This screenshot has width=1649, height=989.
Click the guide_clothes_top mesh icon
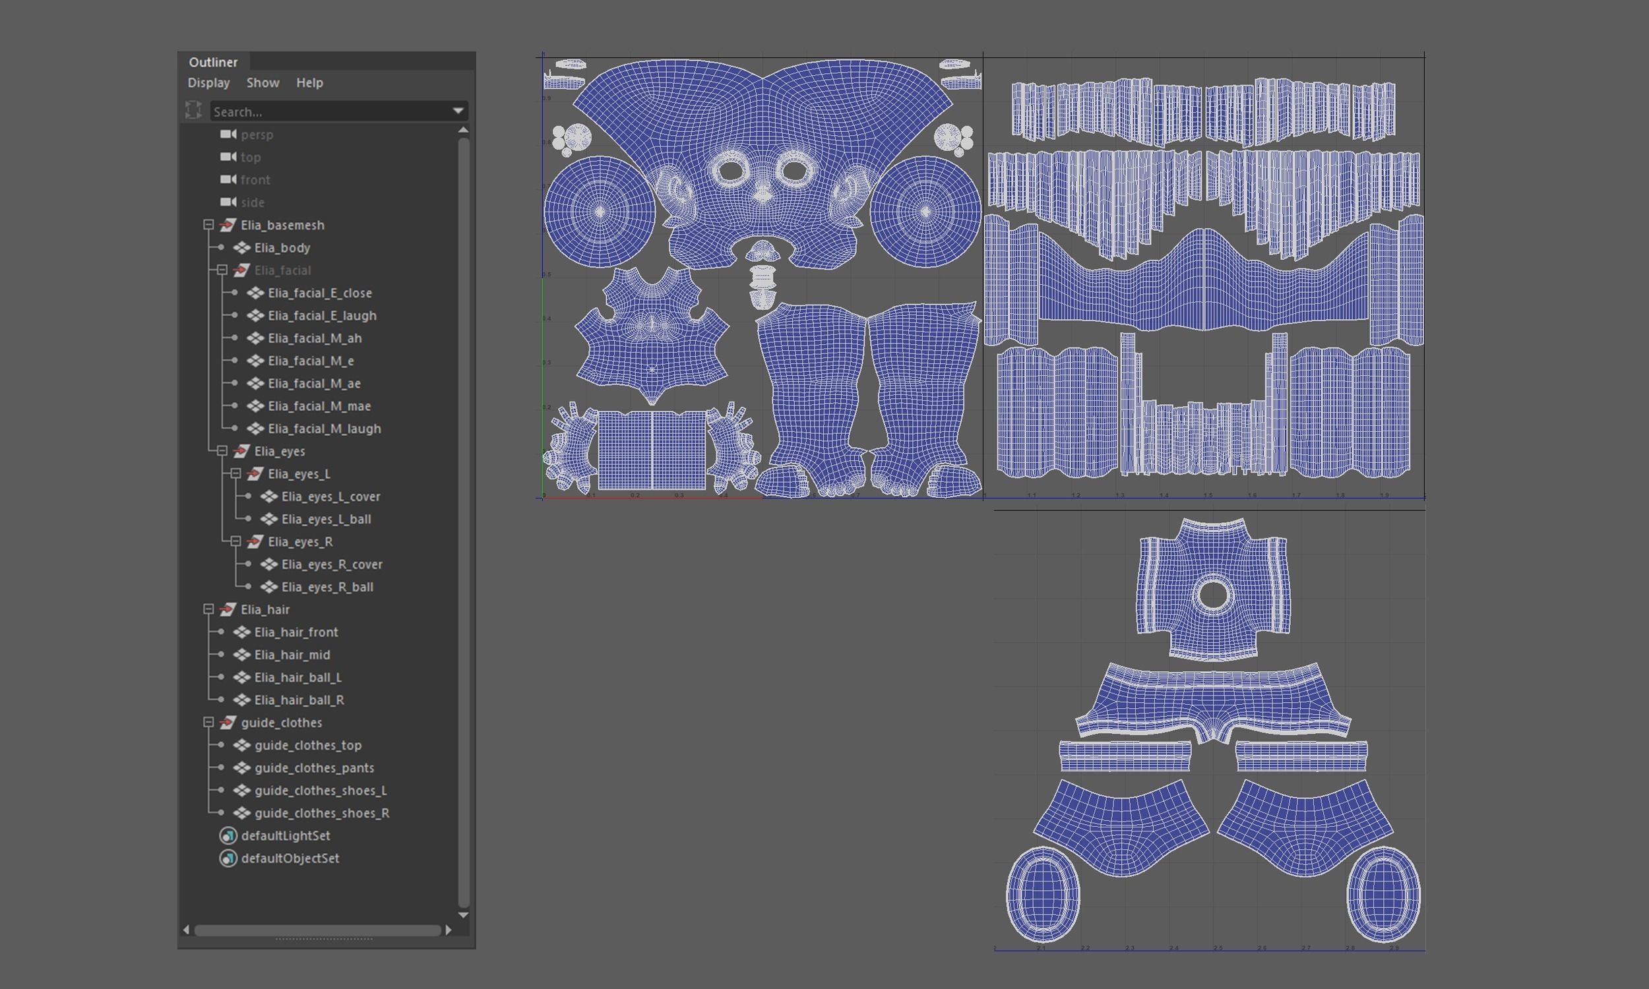(x=241, y=745)
